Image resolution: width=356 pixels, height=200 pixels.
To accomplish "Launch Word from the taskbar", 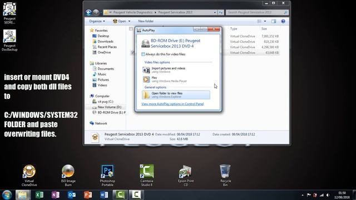I will (x=104, y=195).
